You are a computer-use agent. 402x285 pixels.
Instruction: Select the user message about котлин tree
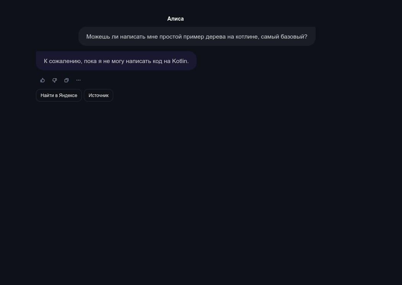coord(197,36)
